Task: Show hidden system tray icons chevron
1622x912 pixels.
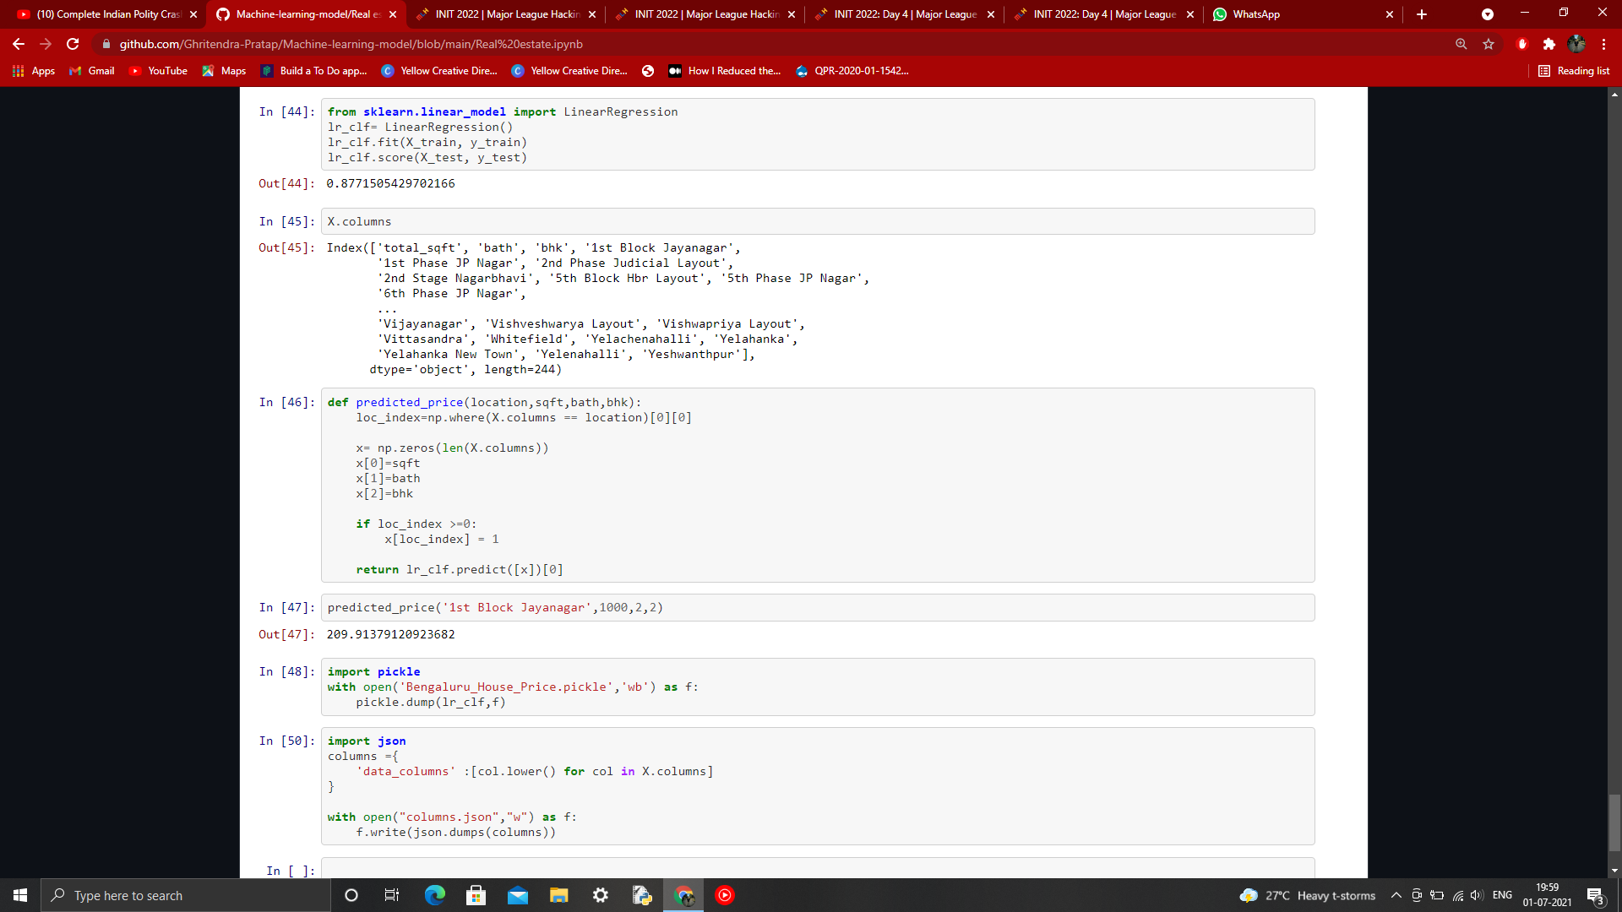Action: (1396, 895)
